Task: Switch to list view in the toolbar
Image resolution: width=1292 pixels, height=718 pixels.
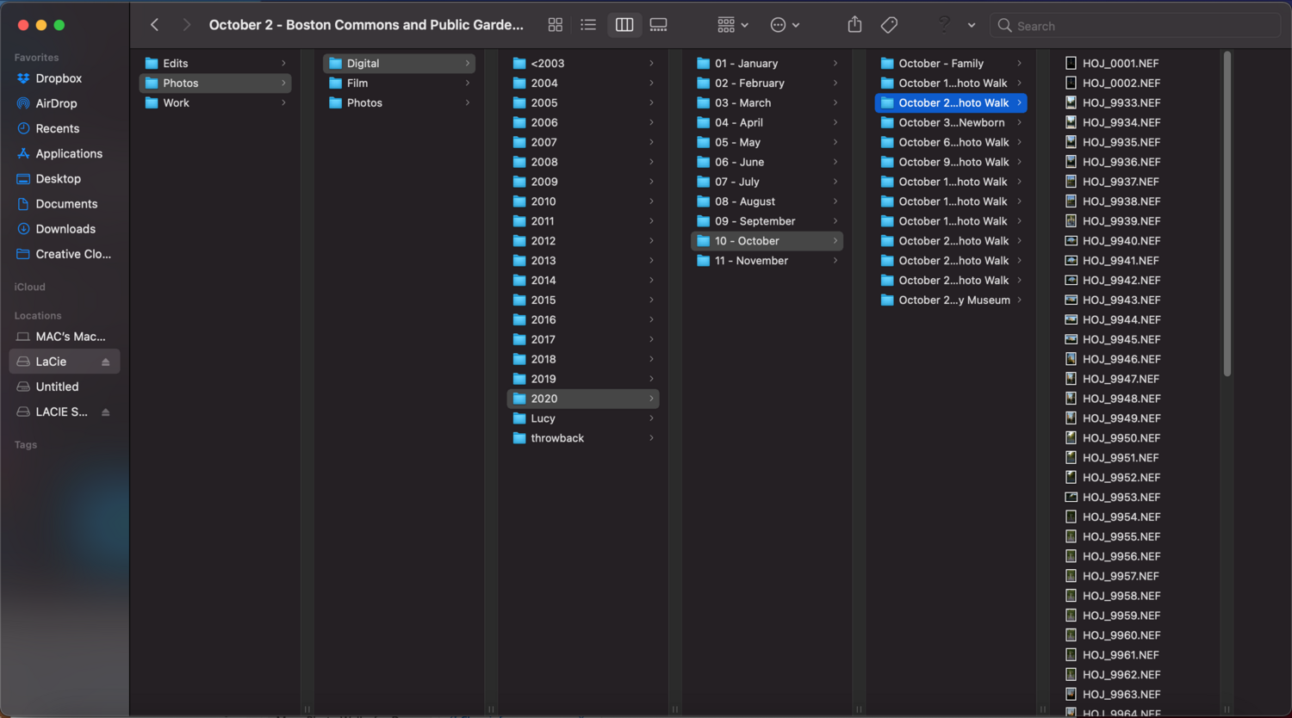Action: 589,25
